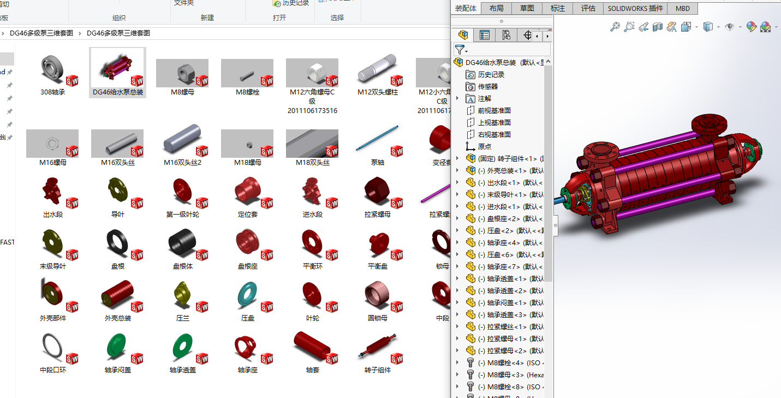Screen dimensions: 781x398
Task: Click the Dynamic Annotation Views icon
Action: click(x=672, y=27)
